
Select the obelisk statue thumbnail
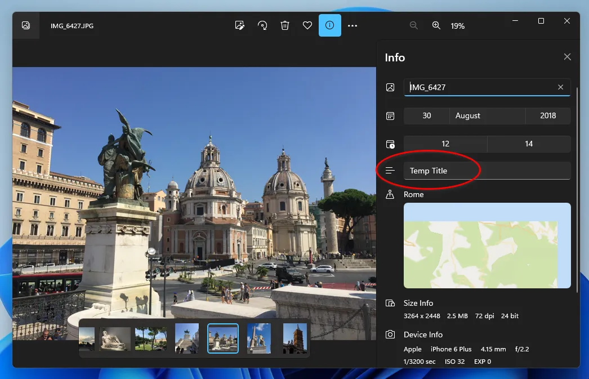[x=259, y=338]
